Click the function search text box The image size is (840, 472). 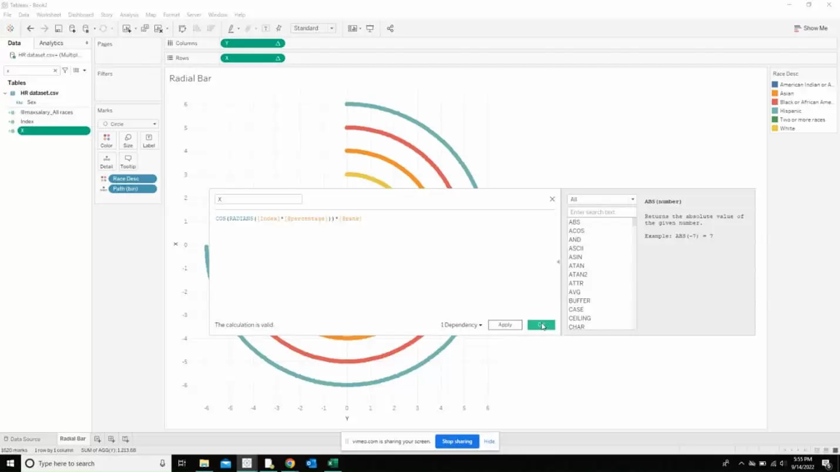coord(602,212)
